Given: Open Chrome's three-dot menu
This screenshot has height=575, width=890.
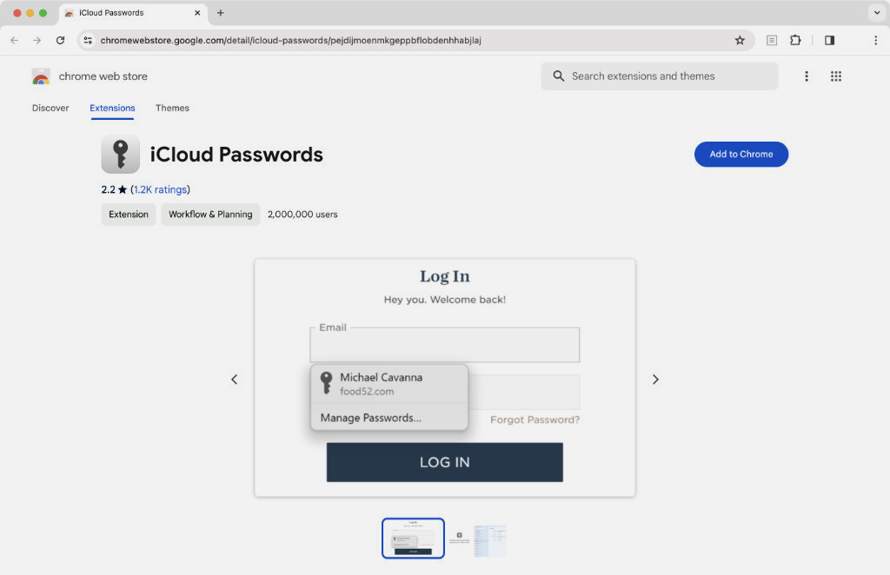Looking at the screenshot, I should 875,40.
